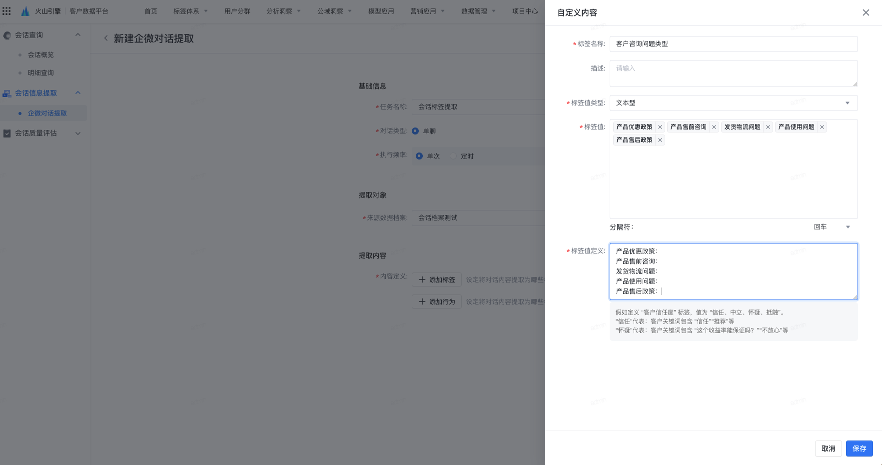The width and height of the screenshot is (882, 465).
Task: Click the plus icon on 添加标签
Action: (x=422, y=280)
